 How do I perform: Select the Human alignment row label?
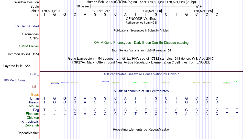tap(34, 98)
